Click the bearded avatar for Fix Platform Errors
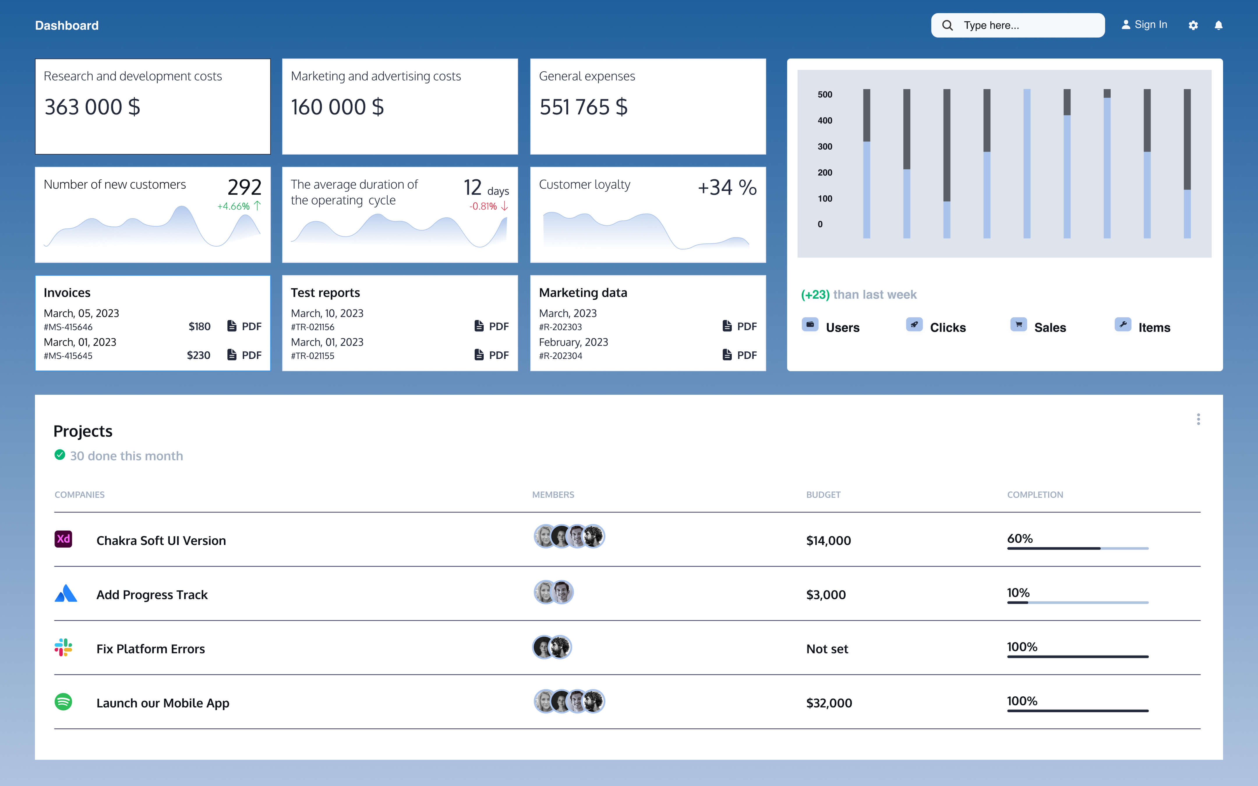Image resolution: width=1258 pixels, height=786 pixels. coord(560,647)
